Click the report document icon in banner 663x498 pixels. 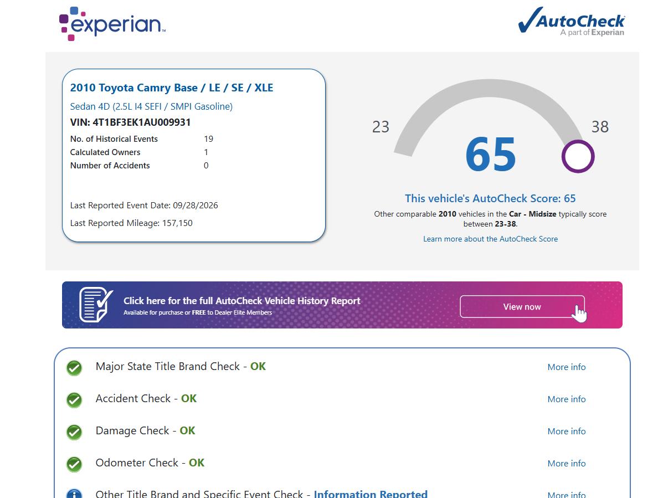coord(96,304)
